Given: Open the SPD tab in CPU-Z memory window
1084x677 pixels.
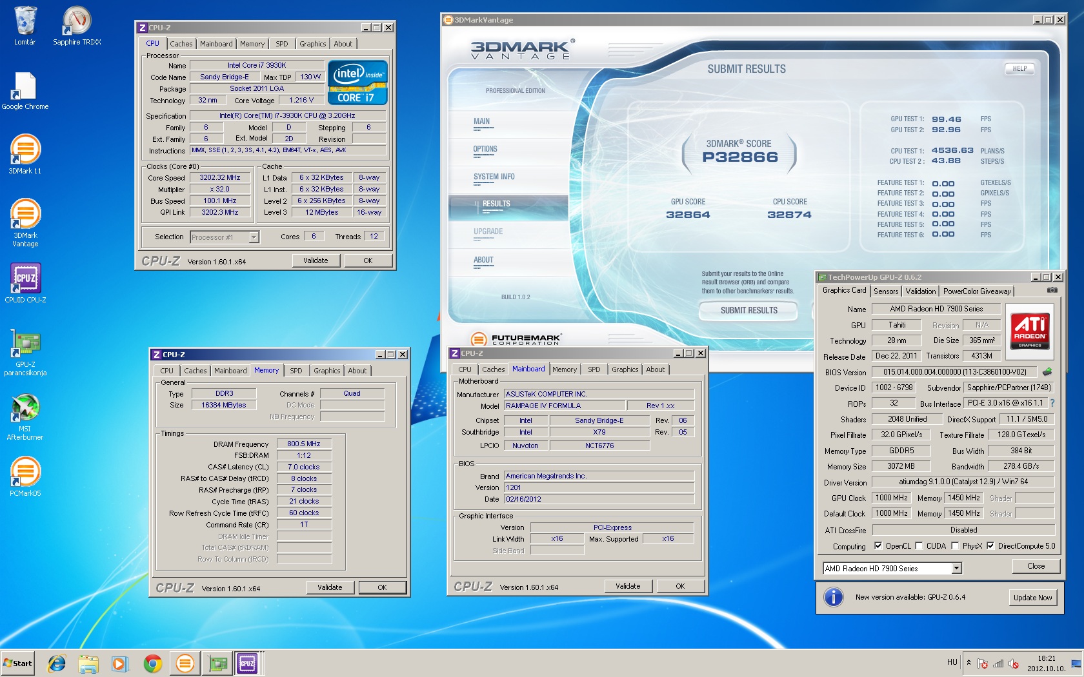Looking at the screenshot, I should pyautogui.click(x=296, y=371).
